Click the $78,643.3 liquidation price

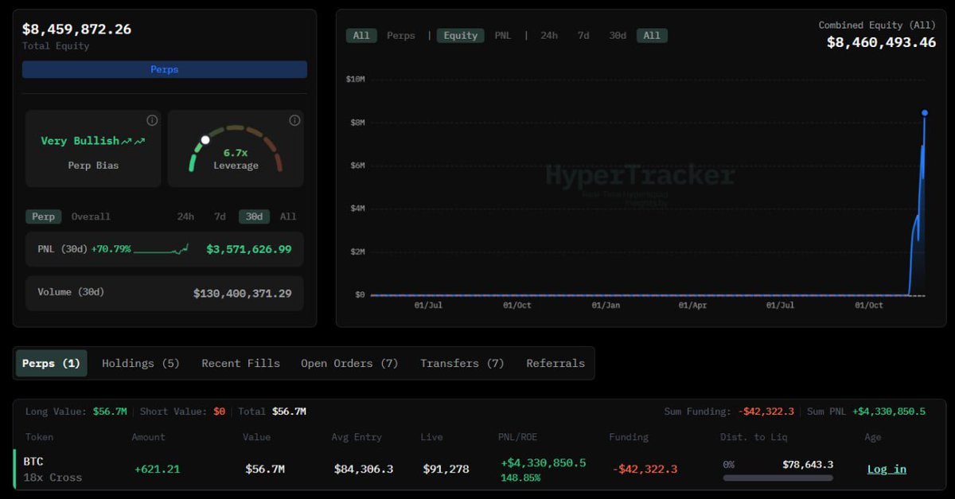[808, 465]
